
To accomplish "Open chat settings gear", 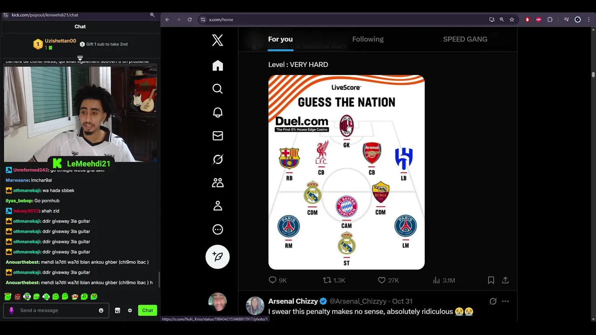I will point(130,310).
